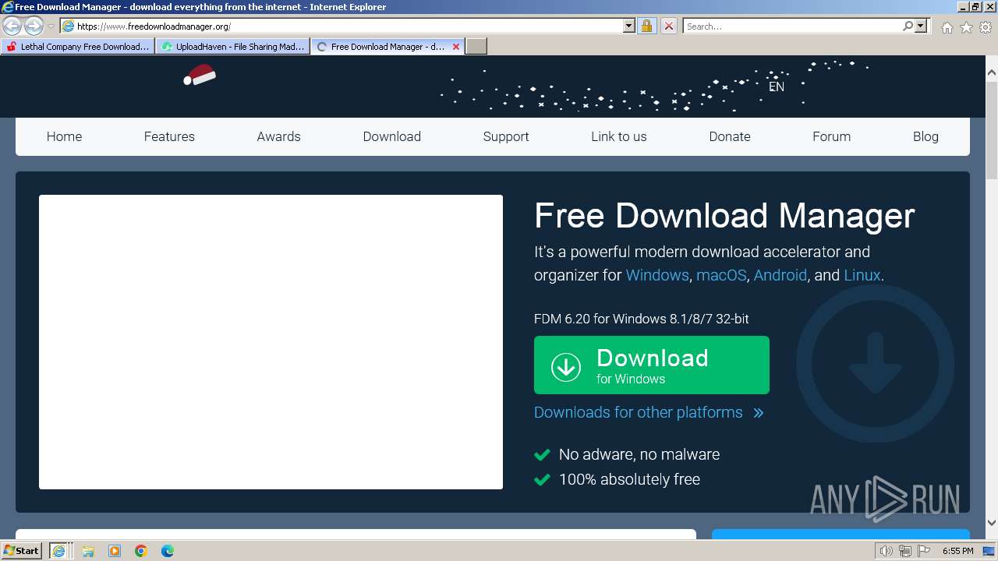The width and height of the screenshot is (998, 561).
Task: Open a new tab with the blank tab button
Action: coord(476,47)
